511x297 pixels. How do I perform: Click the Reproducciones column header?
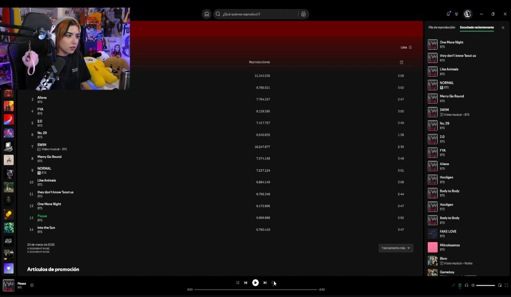click(259, 62)
